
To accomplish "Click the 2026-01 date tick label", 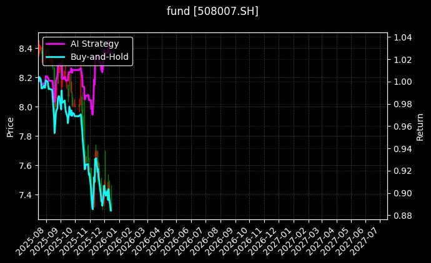I will tap(109, 241).
